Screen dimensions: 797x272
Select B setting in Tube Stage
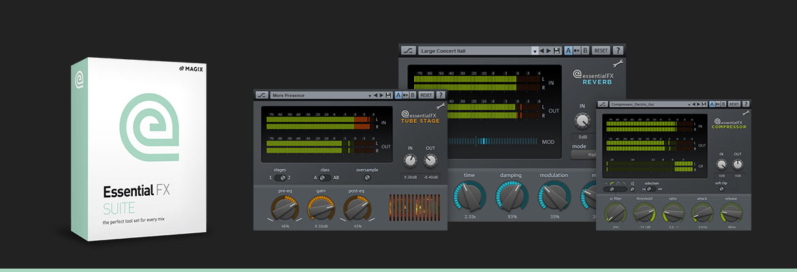(x=412, y=95)
